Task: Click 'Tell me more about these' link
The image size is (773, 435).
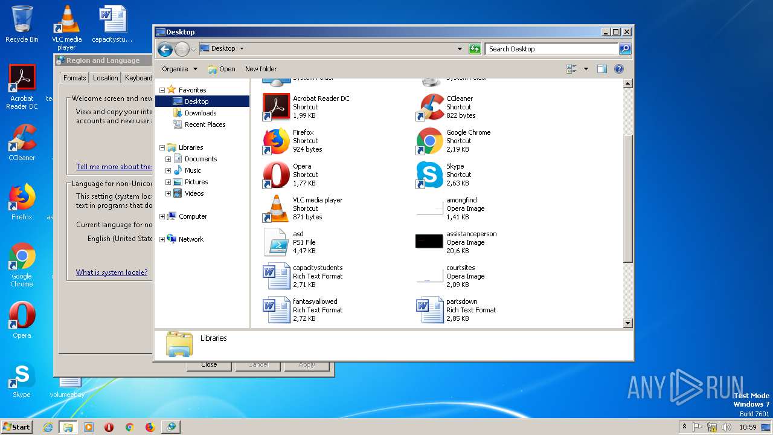Action: point(114,167)
